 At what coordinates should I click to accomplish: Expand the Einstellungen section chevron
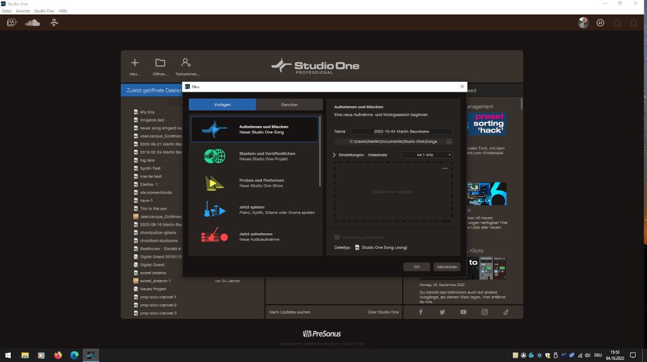334,155
